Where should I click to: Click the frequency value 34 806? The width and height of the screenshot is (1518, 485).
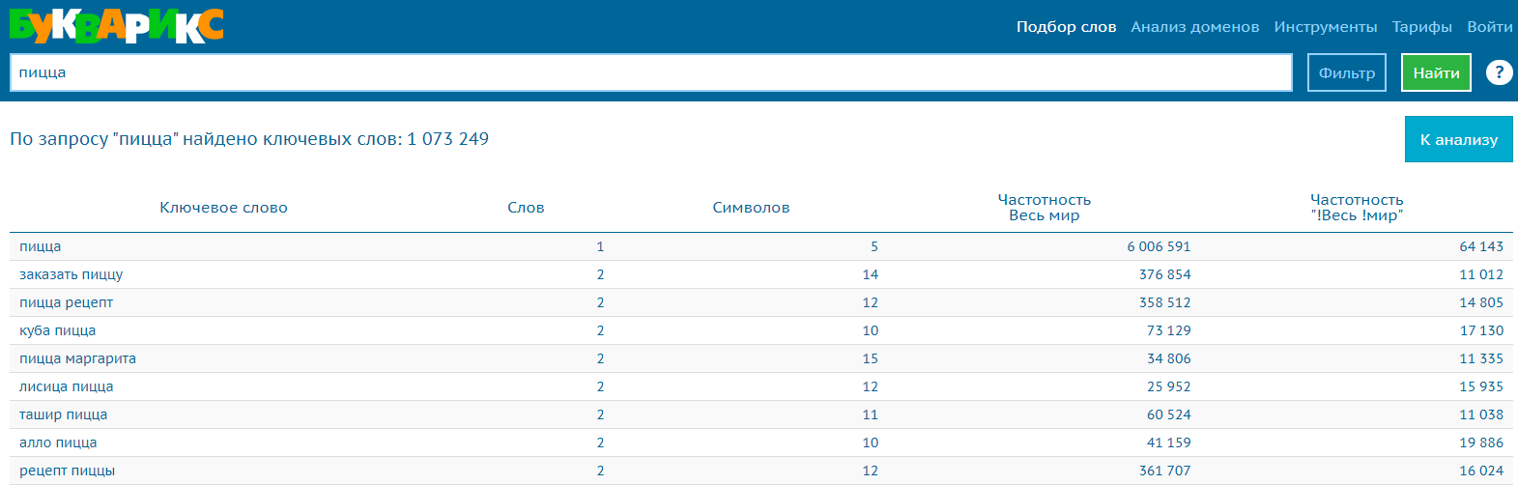[1168, 358]
